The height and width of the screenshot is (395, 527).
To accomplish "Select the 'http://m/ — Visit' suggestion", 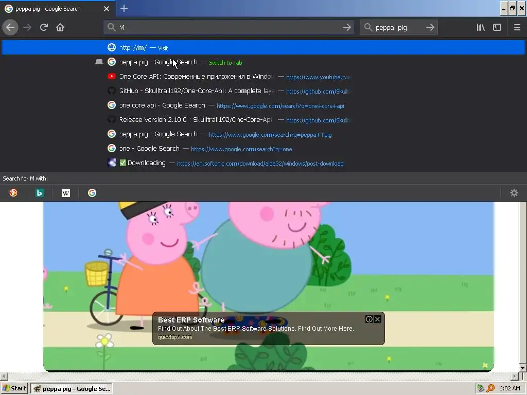I will click(x=263, y=48).
